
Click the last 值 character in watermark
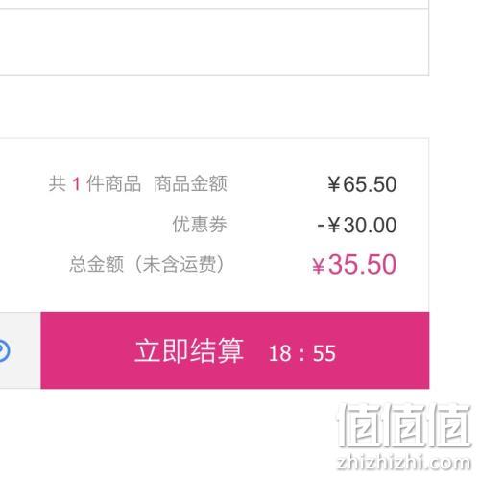(x=450, y=425)
